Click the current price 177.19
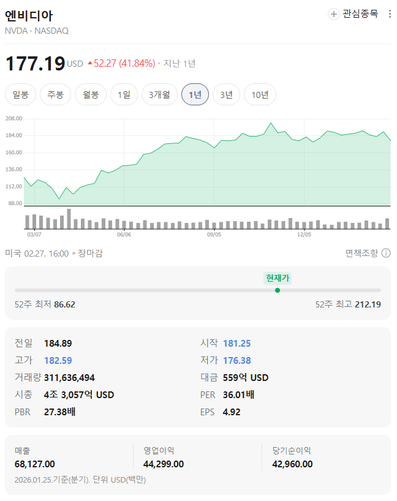Viewport: 397px width, 501px height. tap(35, 63)
